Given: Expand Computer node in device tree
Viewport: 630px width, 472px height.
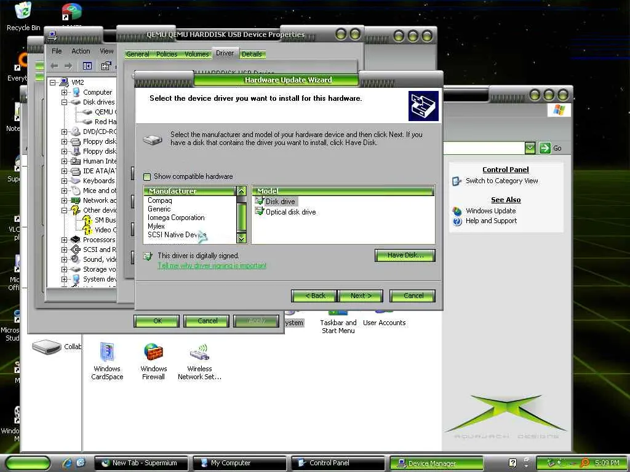Looking at the screenshot, I should tap(64, 92).
